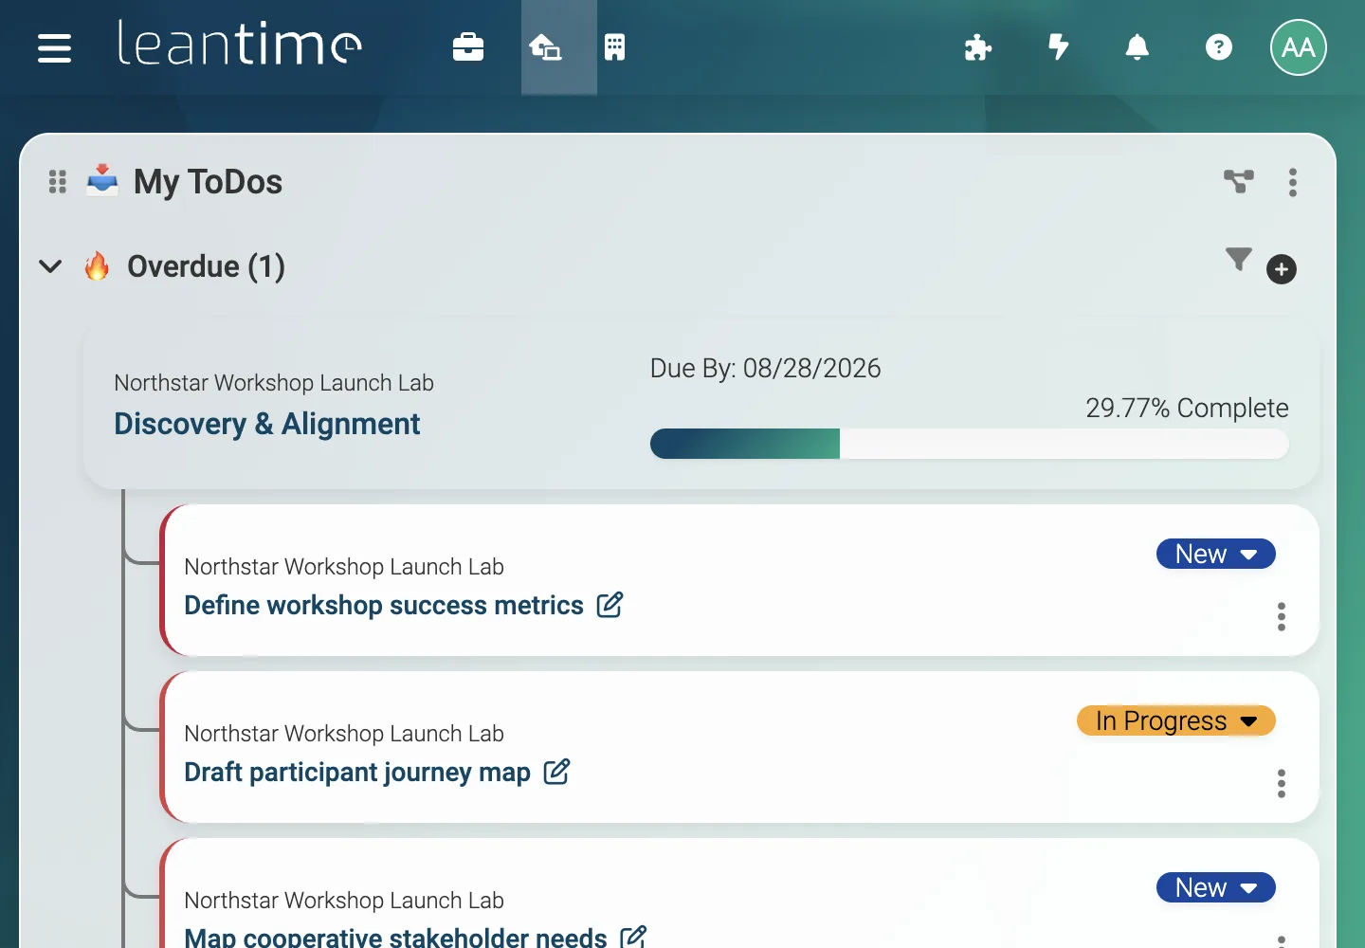
Task: Open the hamburger main menu
Action: (x=54, y=47)
